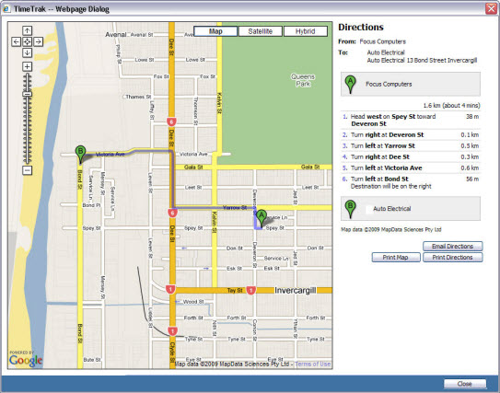
Task: Select step 4 Turn right at Dee St
Action: [x=411, y=156]
